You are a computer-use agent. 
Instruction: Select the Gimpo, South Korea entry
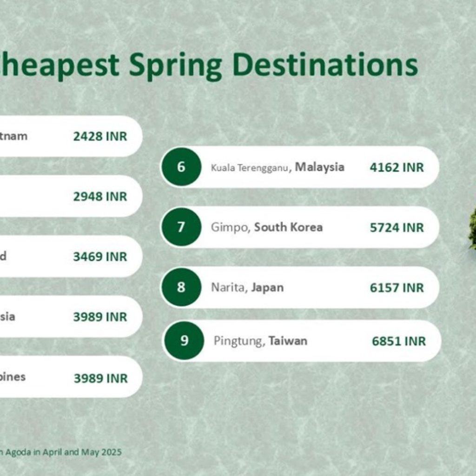pyautogui.click(x=266, y=227)
